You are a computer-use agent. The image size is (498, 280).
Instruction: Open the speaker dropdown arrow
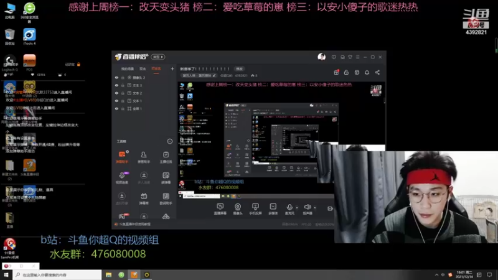point(315,208)
